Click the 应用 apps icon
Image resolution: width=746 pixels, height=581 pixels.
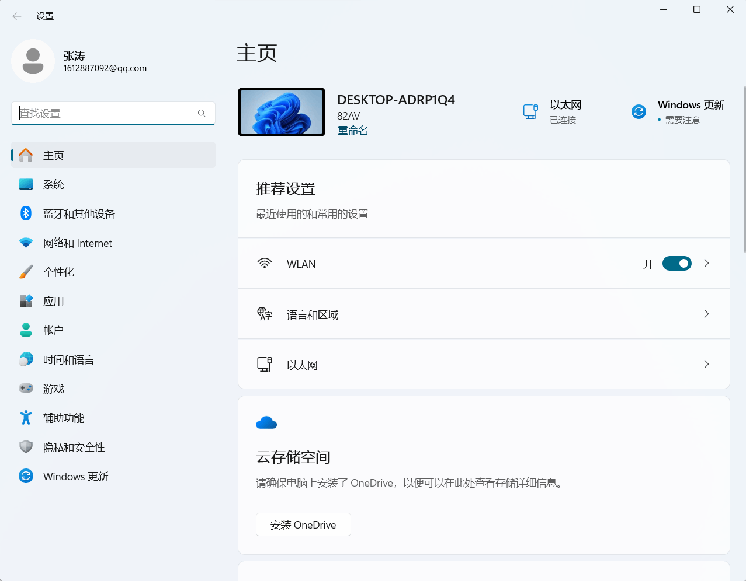pos(26,301)
